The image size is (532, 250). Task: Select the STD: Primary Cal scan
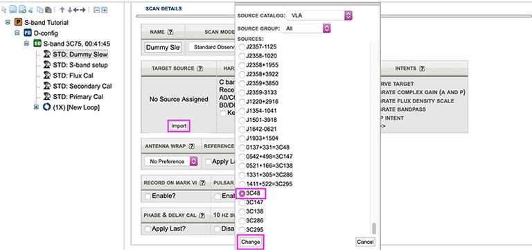(78, 97)
